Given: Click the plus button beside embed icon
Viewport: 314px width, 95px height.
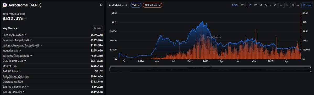Looking at the screenshot, I should 287,5.
